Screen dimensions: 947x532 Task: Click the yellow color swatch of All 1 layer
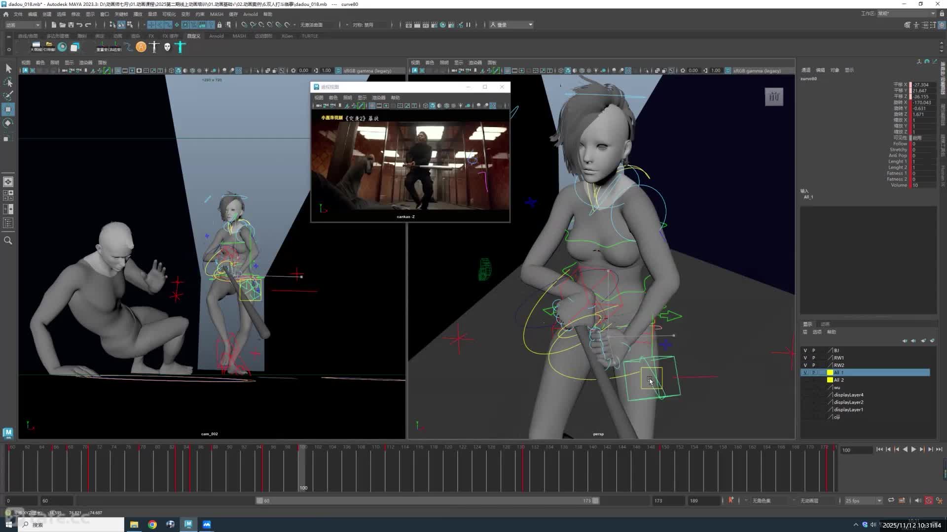pos(830,373)
